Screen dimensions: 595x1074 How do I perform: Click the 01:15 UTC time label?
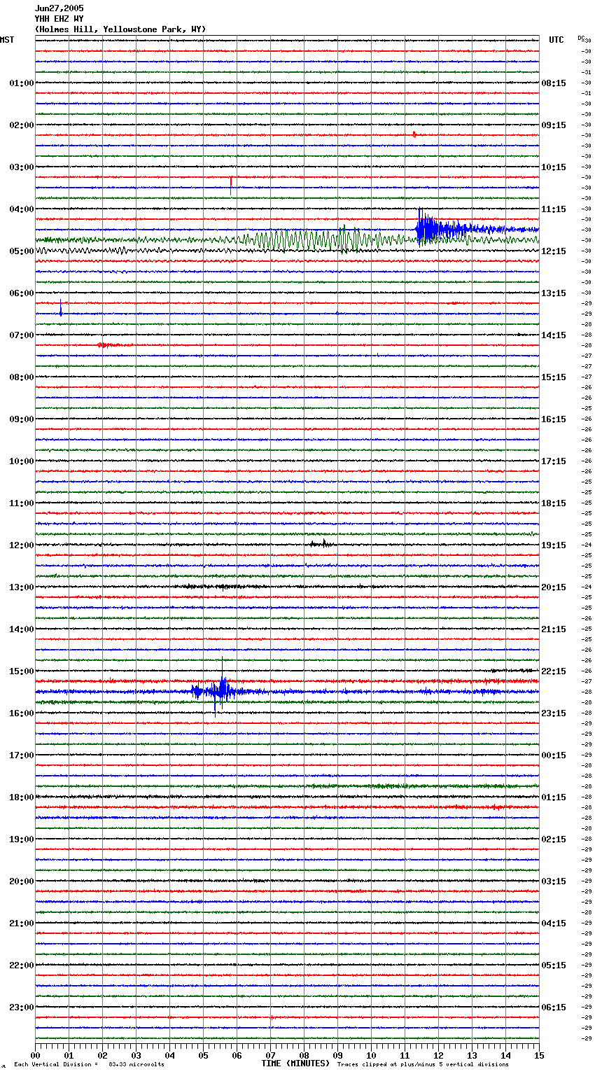click(x=554, y=797)
